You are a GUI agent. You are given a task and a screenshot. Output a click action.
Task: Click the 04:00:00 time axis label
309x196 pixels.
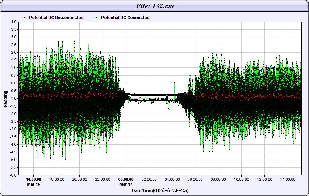click(172, 179)
